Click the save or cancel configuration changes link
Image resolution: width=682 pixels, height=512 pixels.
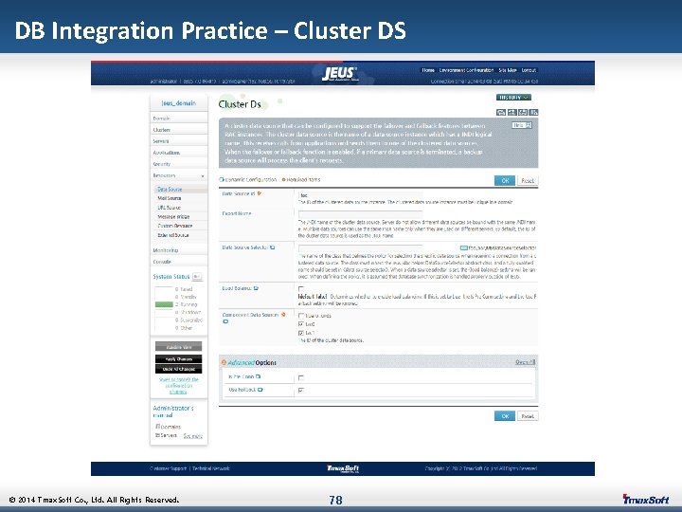(179, 386)
